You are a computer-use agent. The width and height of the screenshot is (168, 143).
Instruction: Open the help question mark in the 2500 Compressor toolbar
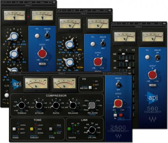click(126, 73)
